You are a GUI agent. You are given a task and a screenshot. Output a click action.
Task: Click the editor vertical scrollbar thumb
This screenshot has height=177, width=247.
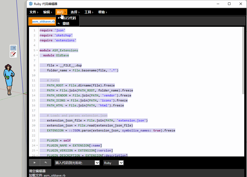pyautogui.click(x=243, y=60)
